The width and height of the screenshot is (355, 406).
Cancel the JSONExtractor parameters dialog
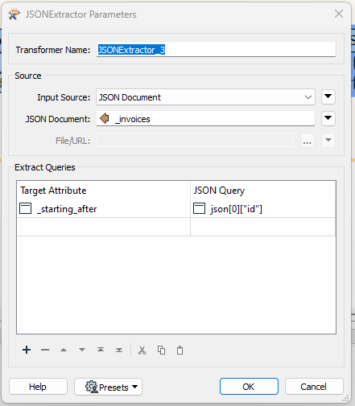point(314,386)
